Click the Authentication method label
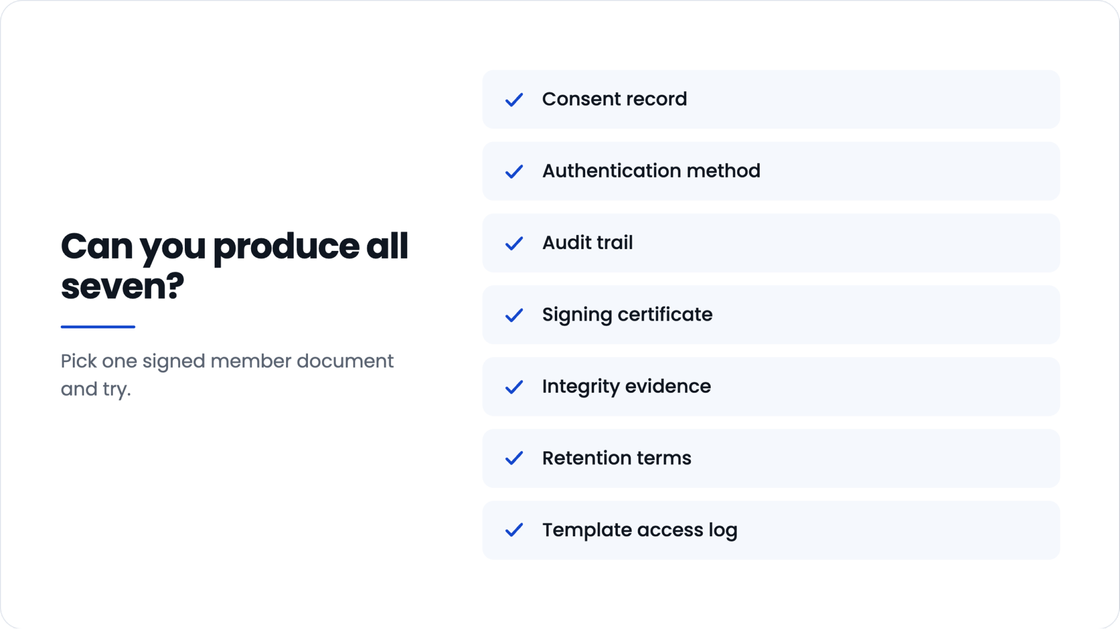The height and width of the screenshot is (629, 1120). tap(651, 171)
